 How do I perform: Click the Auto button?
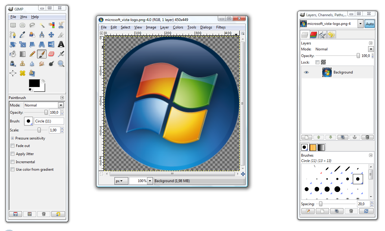[x=370, y=24]
